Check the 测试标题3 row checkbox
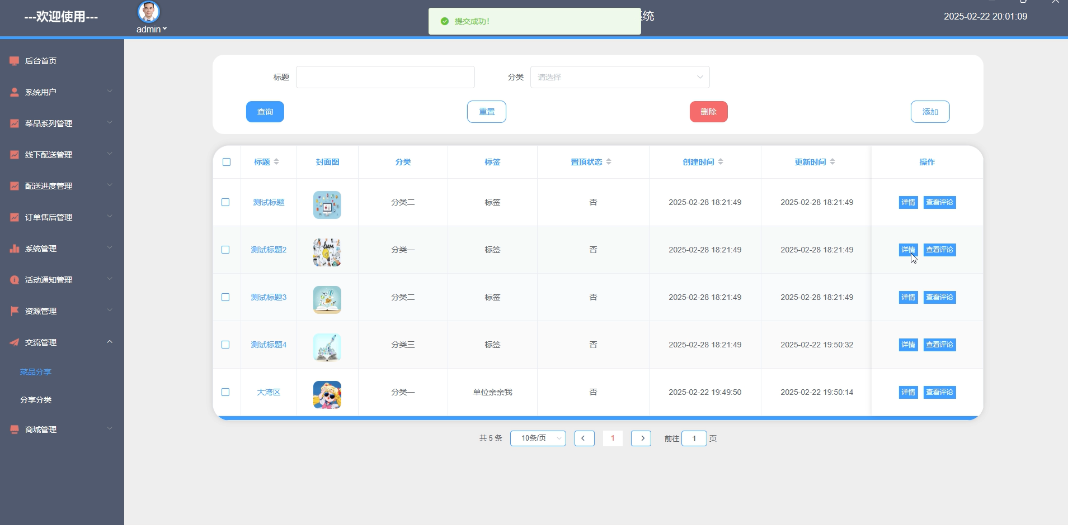1068x525 pixels. click(225, 297)
